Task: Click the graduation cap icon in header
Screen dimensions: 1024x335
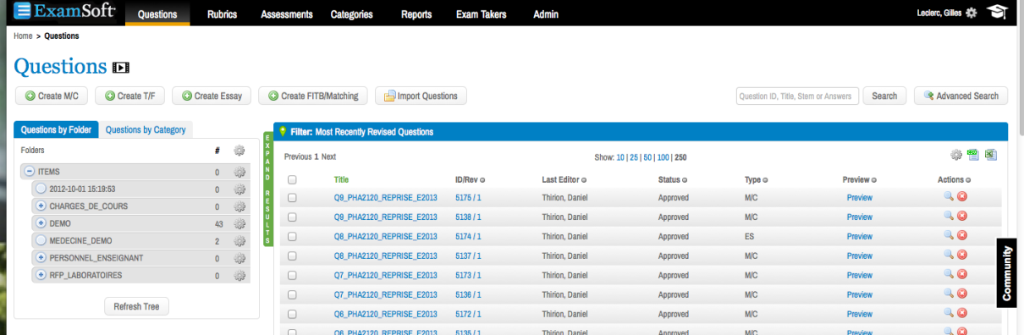Action: tap(997, 13)
